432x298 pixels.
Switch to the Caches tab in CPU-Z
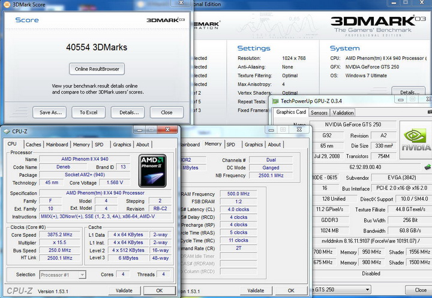[x=34, y=145]
